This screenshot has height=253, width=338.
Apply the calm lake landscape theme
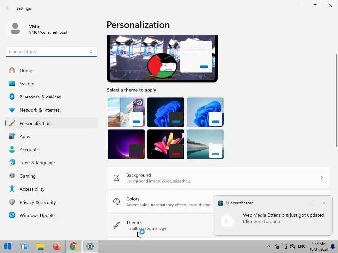tap(205, 144)
